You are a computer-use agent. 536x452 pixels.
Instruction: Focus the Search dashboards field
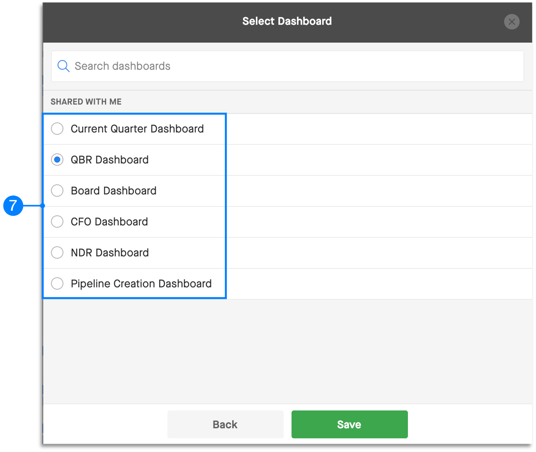[287, 66]
